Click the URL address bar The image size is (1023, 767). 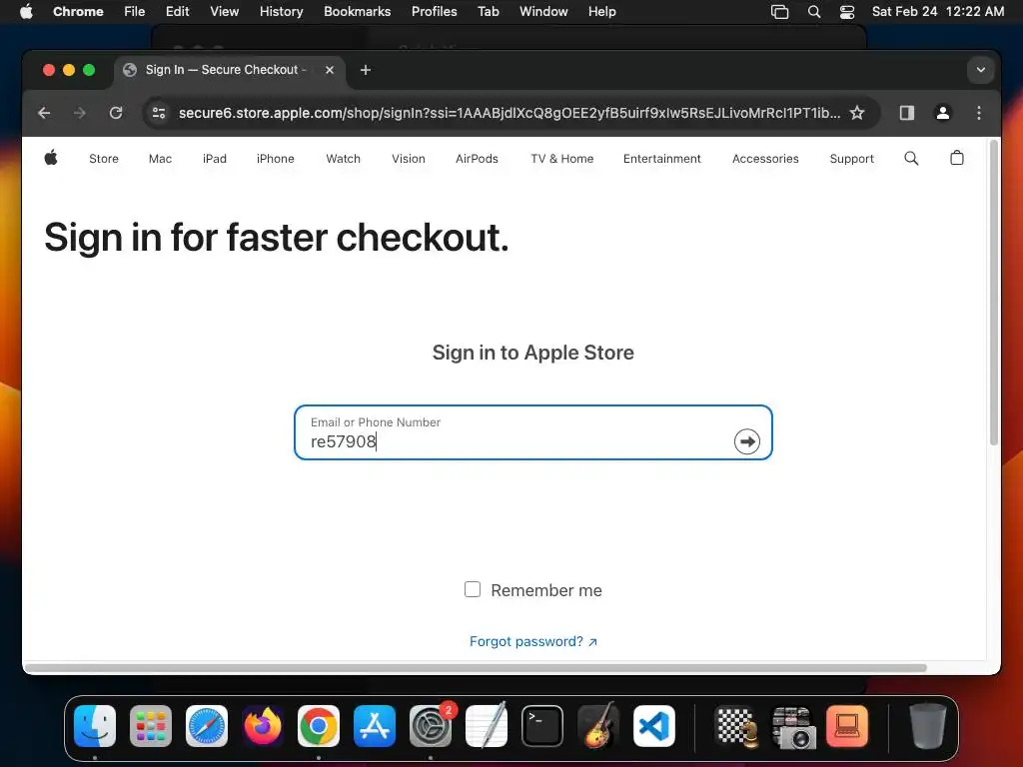coord(509,113)
